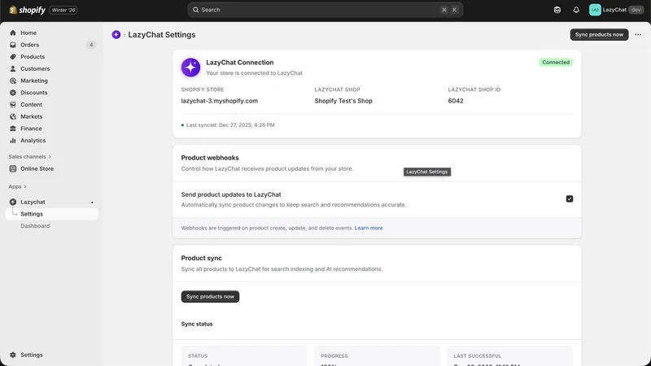Click the LazyChat store name in top bar

coord(614,10)
